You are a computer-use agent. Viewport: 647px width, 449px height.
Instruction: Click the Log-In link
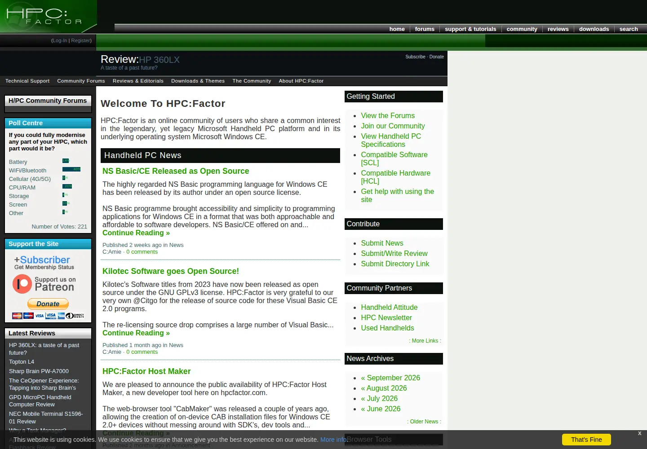pyautogui.click(x=60, y=40)
